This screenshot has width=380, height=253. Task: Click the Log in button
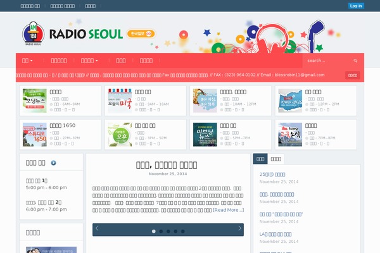pos(356,6)
